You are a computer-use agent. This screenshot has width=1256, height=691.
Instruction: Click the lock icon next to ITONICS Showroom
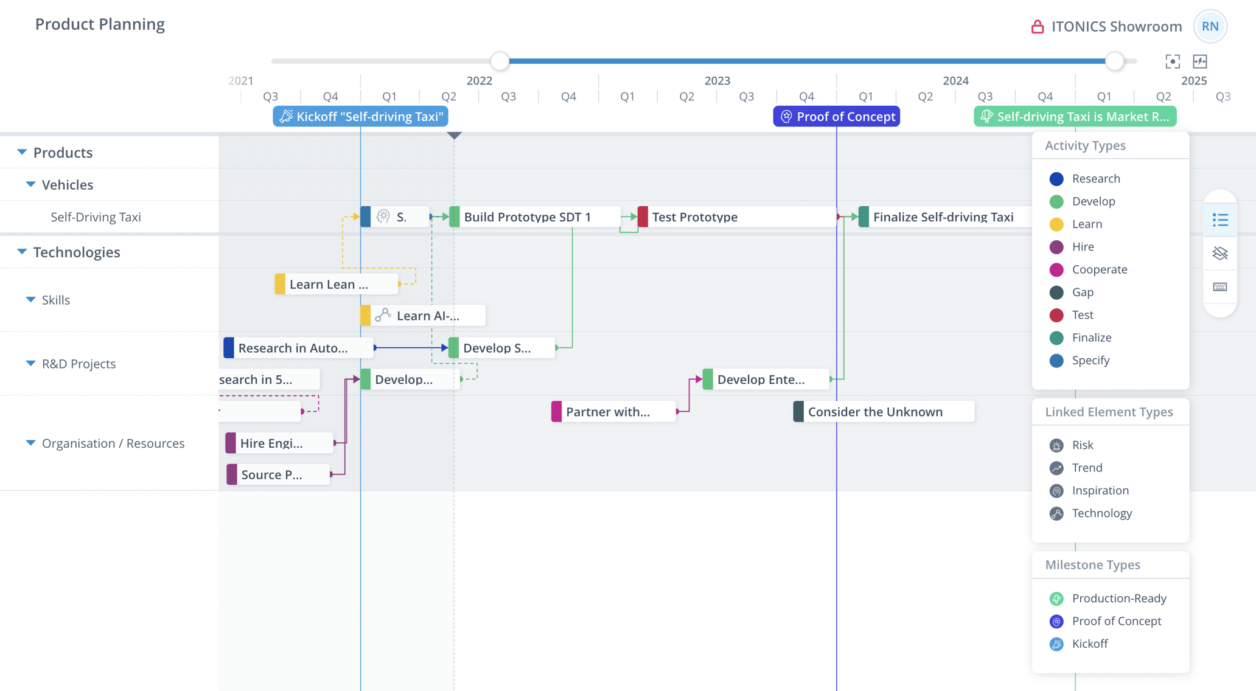tap(1036, 26)
